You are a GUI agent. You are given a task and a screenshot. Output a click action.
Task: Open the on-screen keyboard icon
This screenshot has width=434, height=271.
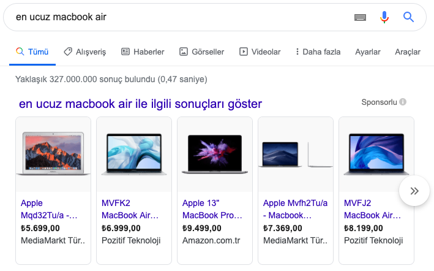point(360,17)
